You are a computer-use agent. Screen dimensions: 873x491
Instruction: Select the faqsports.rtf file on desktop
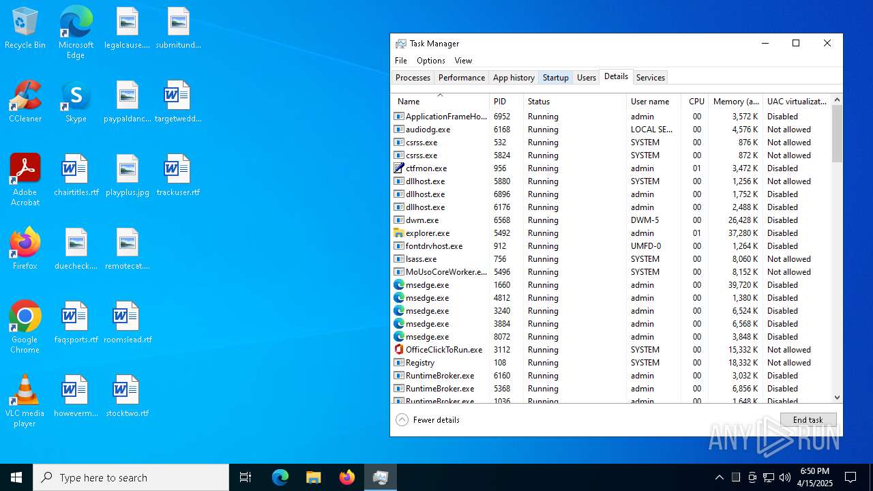[76, 323]
